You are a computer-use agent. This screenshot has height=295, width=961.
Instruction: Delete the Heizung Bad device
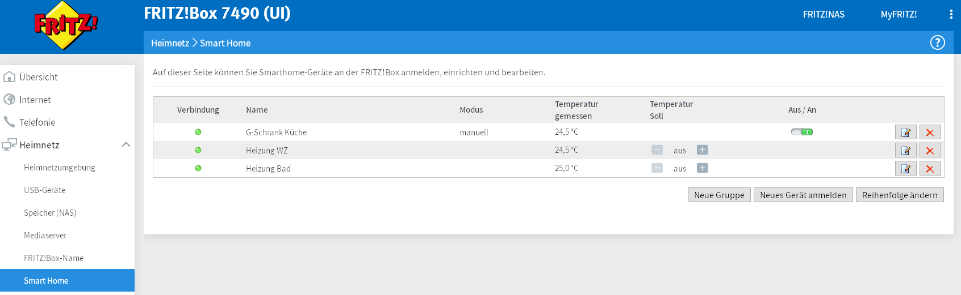(930, 169)
